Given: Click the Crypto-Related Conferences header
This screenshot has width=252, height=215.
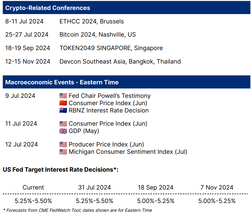Looking at the screenshot, I should pos(48,8).
